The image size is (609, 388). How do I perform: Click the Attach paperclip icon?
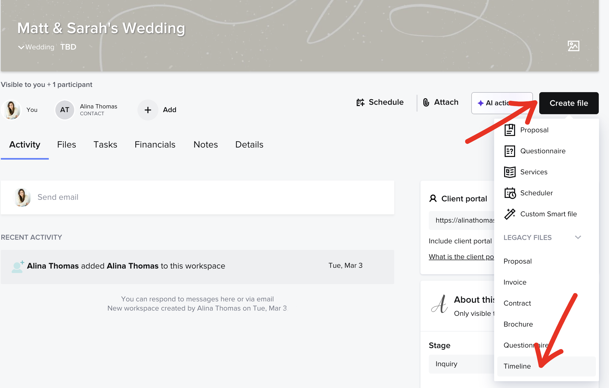tap(426, 102)
